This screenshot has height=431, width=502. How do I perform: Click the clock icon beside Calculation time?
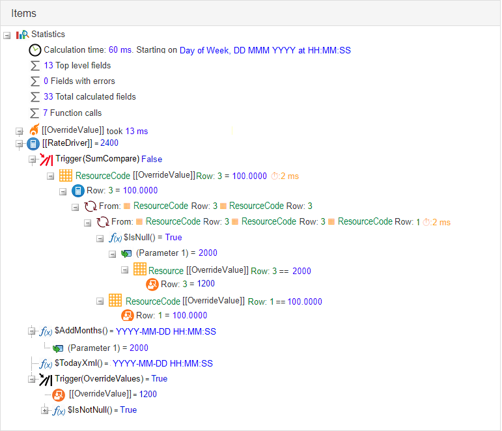tap(35, 50)
